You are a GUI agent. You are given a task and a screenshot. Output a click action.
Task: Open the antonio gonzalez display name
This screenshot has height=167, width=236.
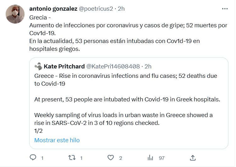pos(53,9)
